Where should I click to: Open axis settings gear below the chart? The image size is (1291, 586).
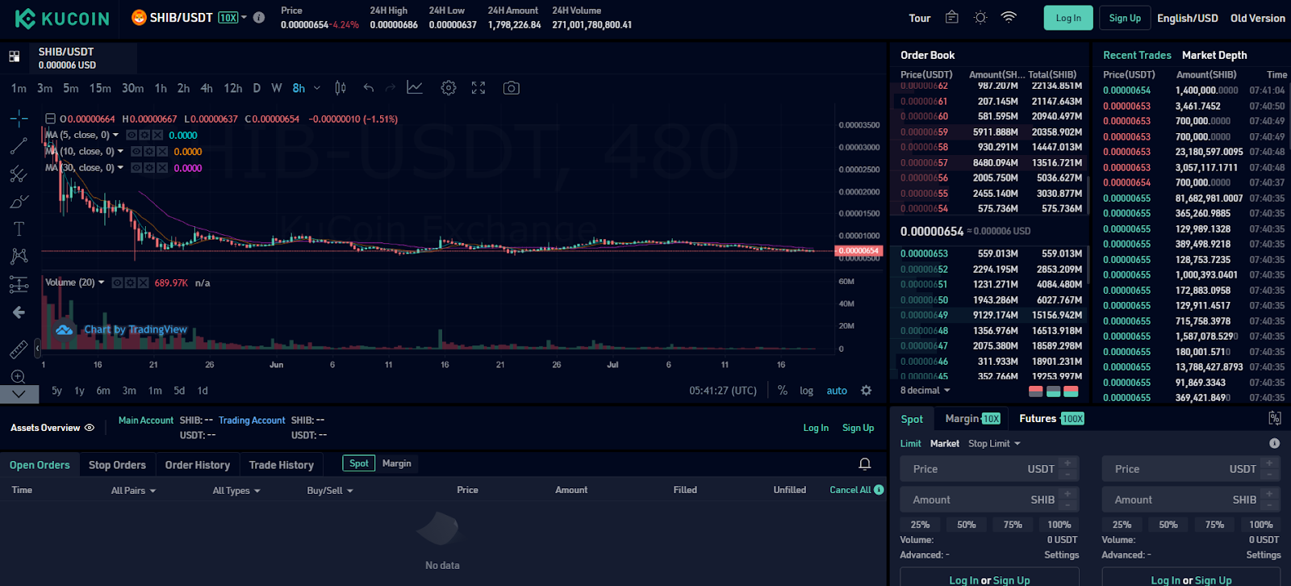867,391
